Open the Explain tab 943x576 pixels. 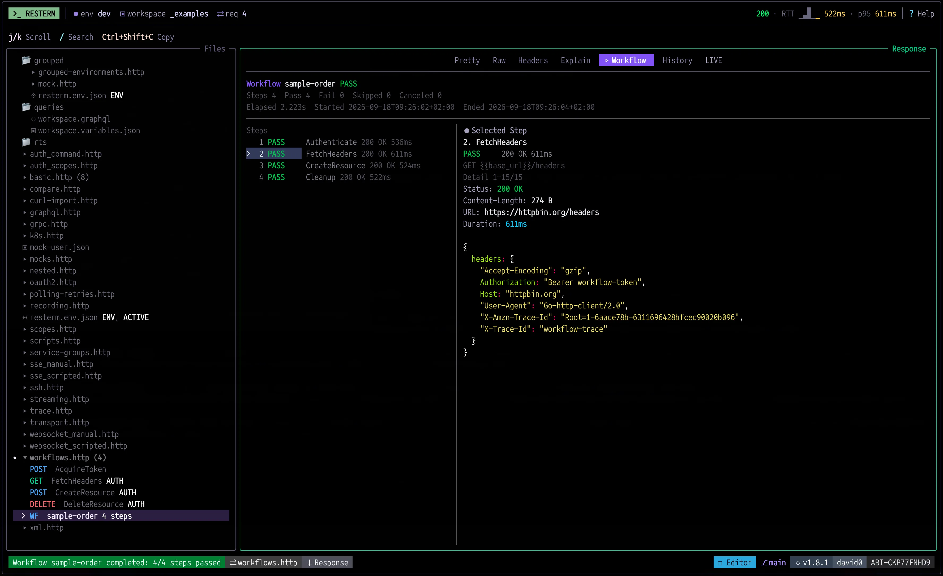point(575,60)
